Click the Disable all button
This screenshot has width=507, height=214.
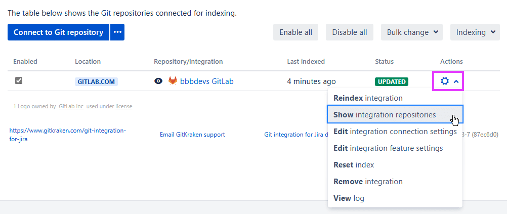click(349, 32)
